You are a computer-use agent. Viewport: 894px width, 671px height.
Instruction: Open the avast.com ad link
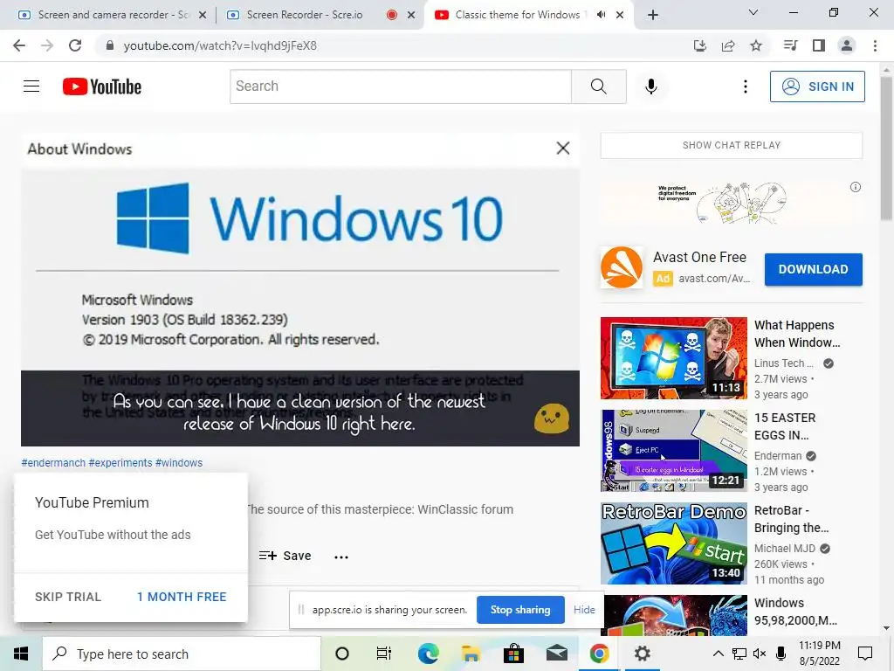[714, 279]
